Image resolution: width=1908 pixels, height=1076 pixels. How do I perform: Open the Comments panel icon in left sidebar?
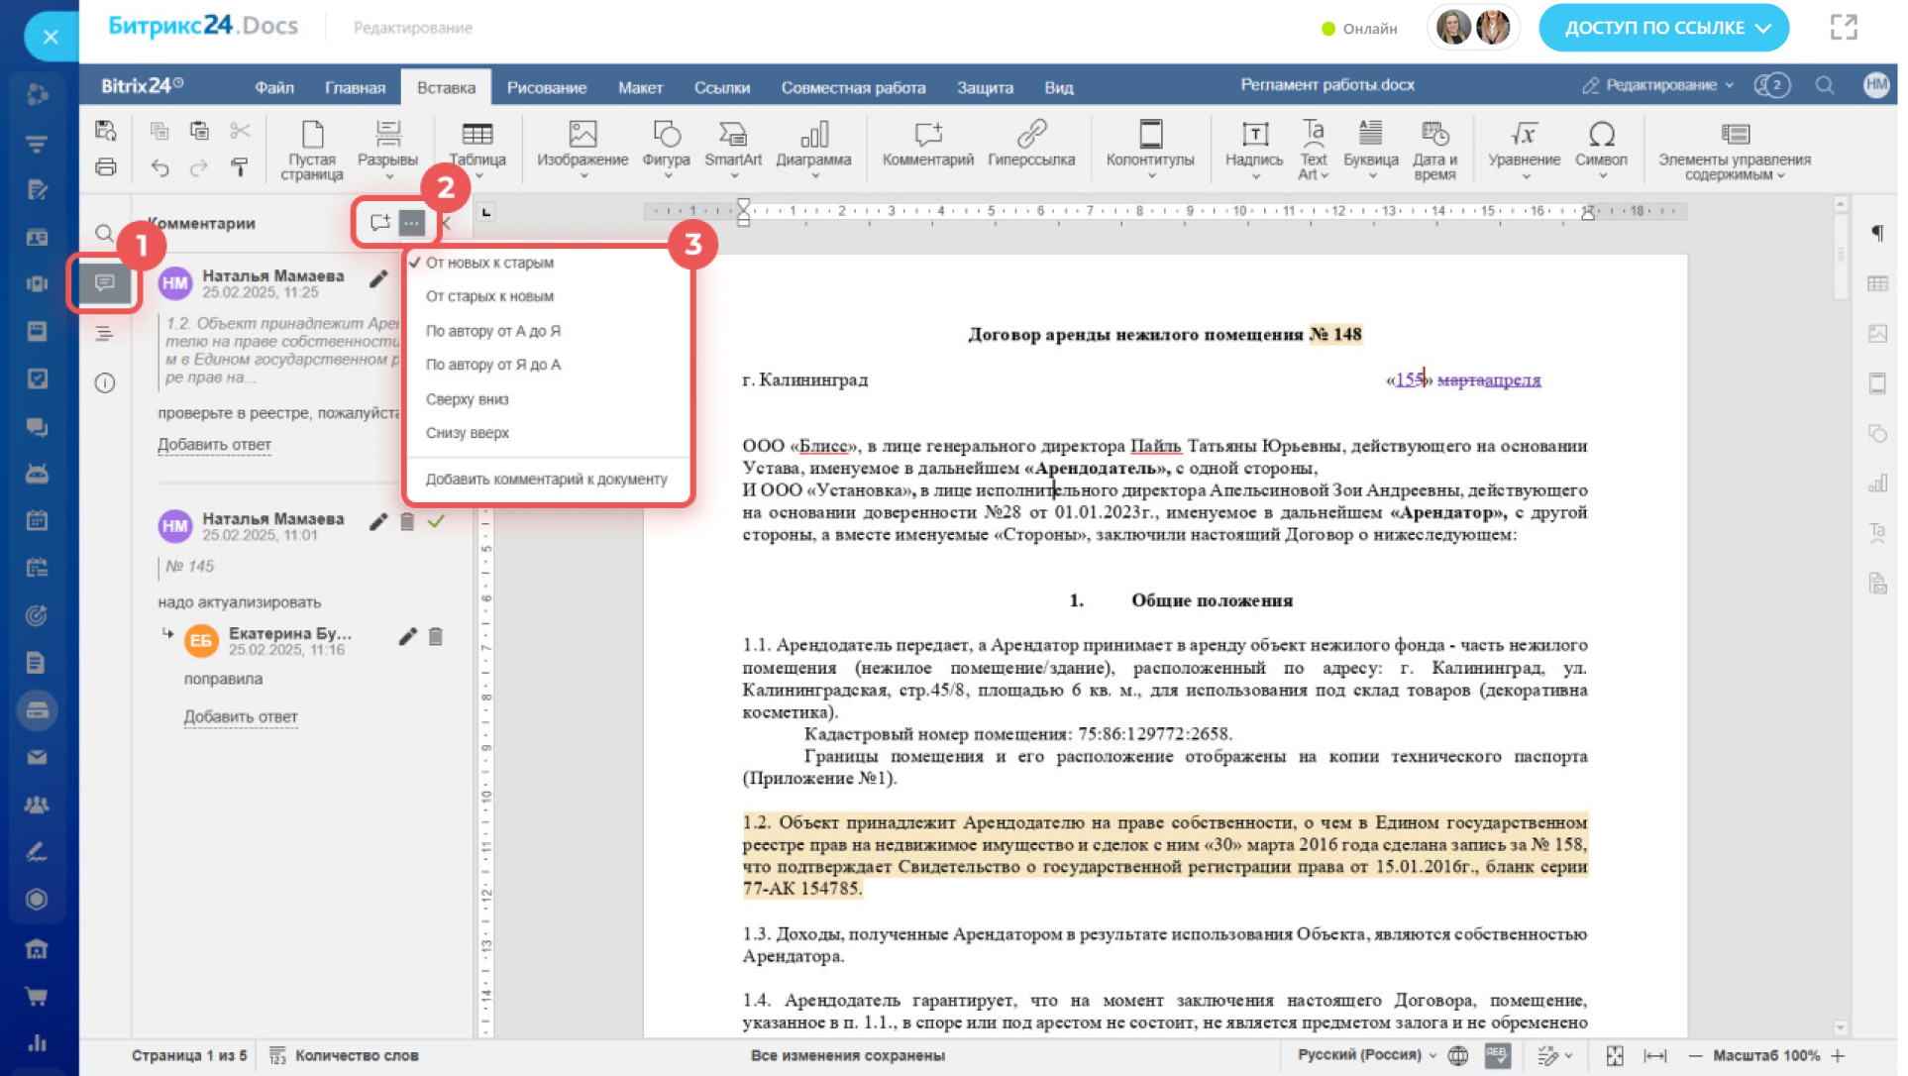tap(104, 283)
